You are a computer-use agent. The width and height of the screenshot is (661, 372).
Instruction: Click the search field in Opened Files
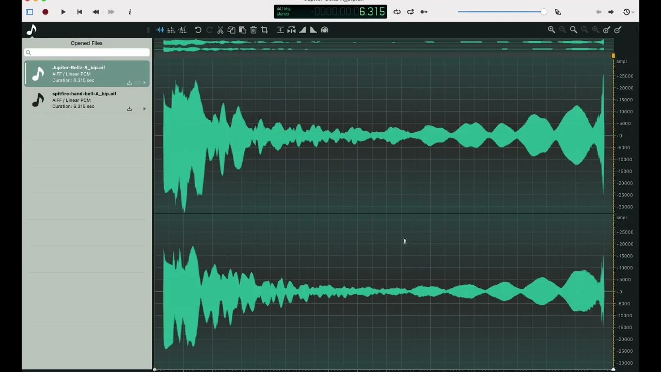tap(87, 52)
